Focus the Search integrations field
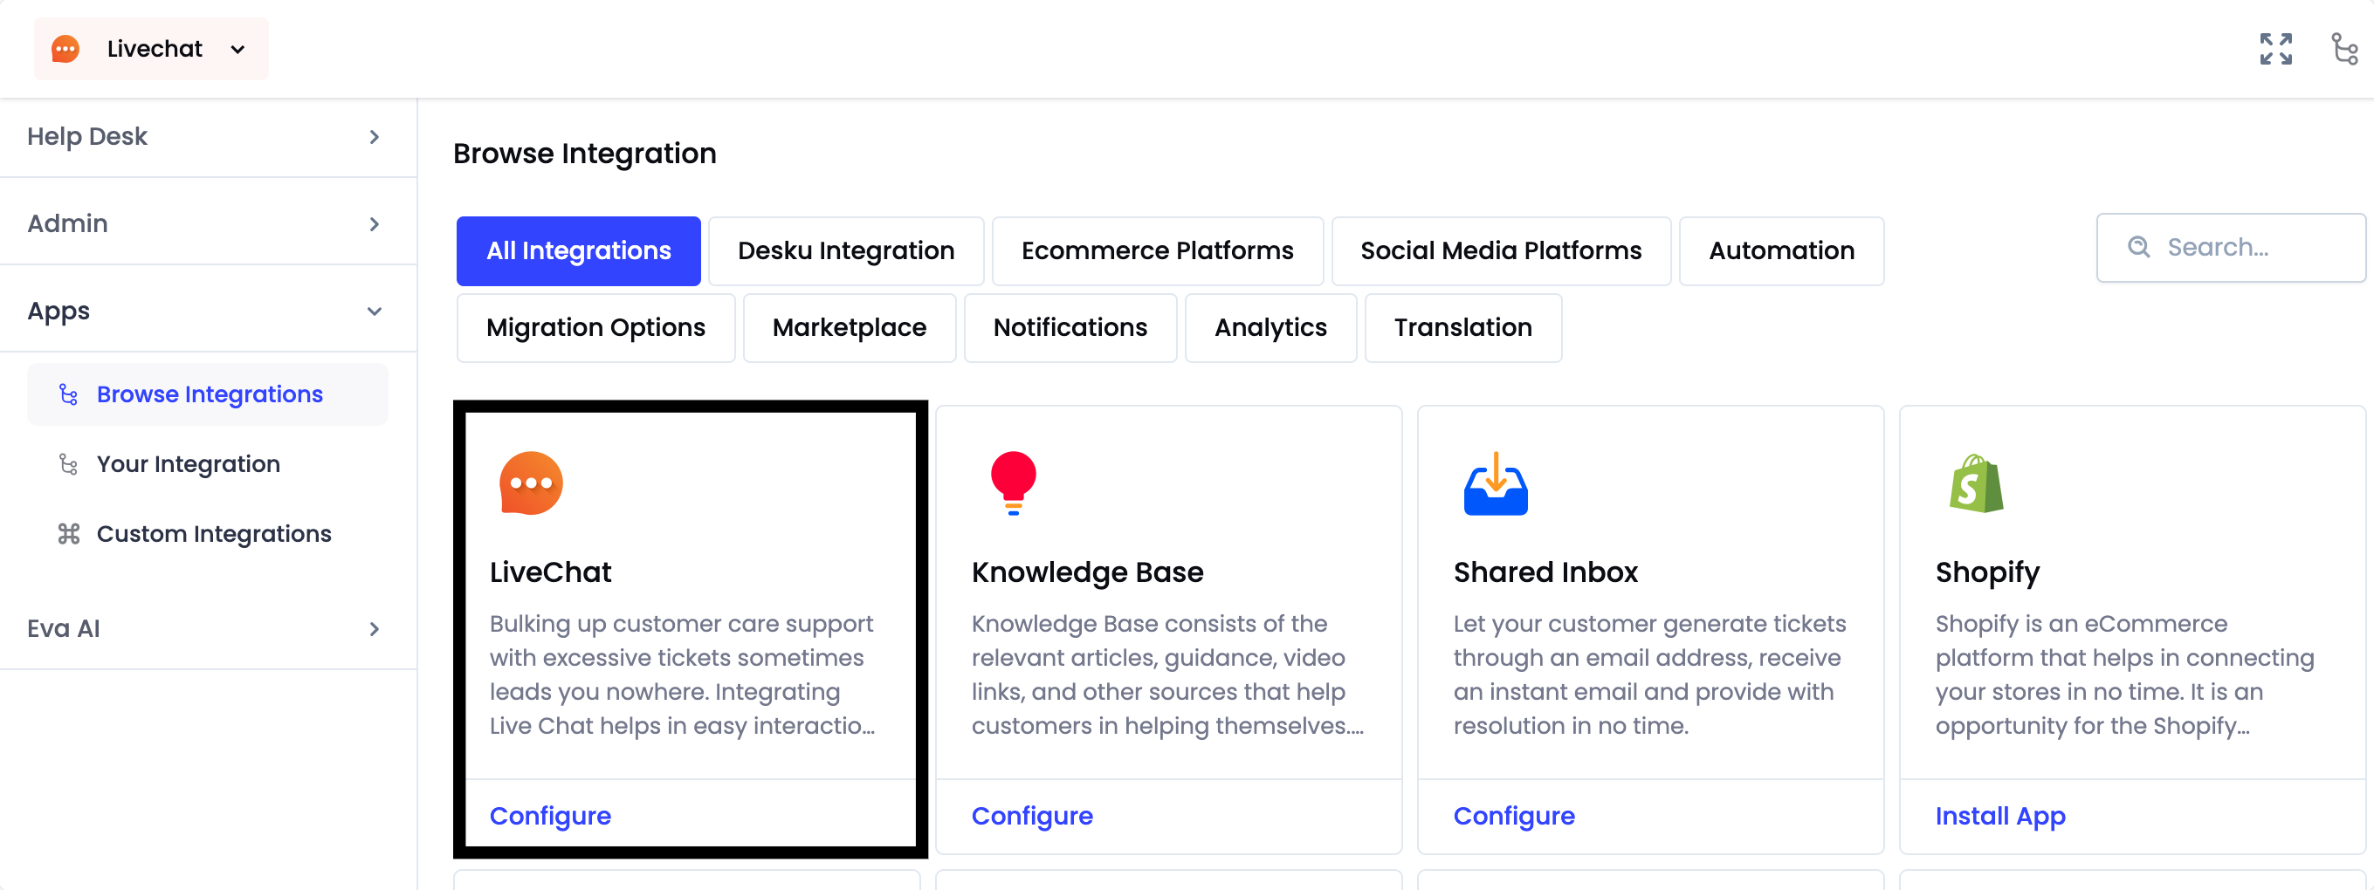Viewport: 2374px width, 890px height. (x=2231, y=248)
